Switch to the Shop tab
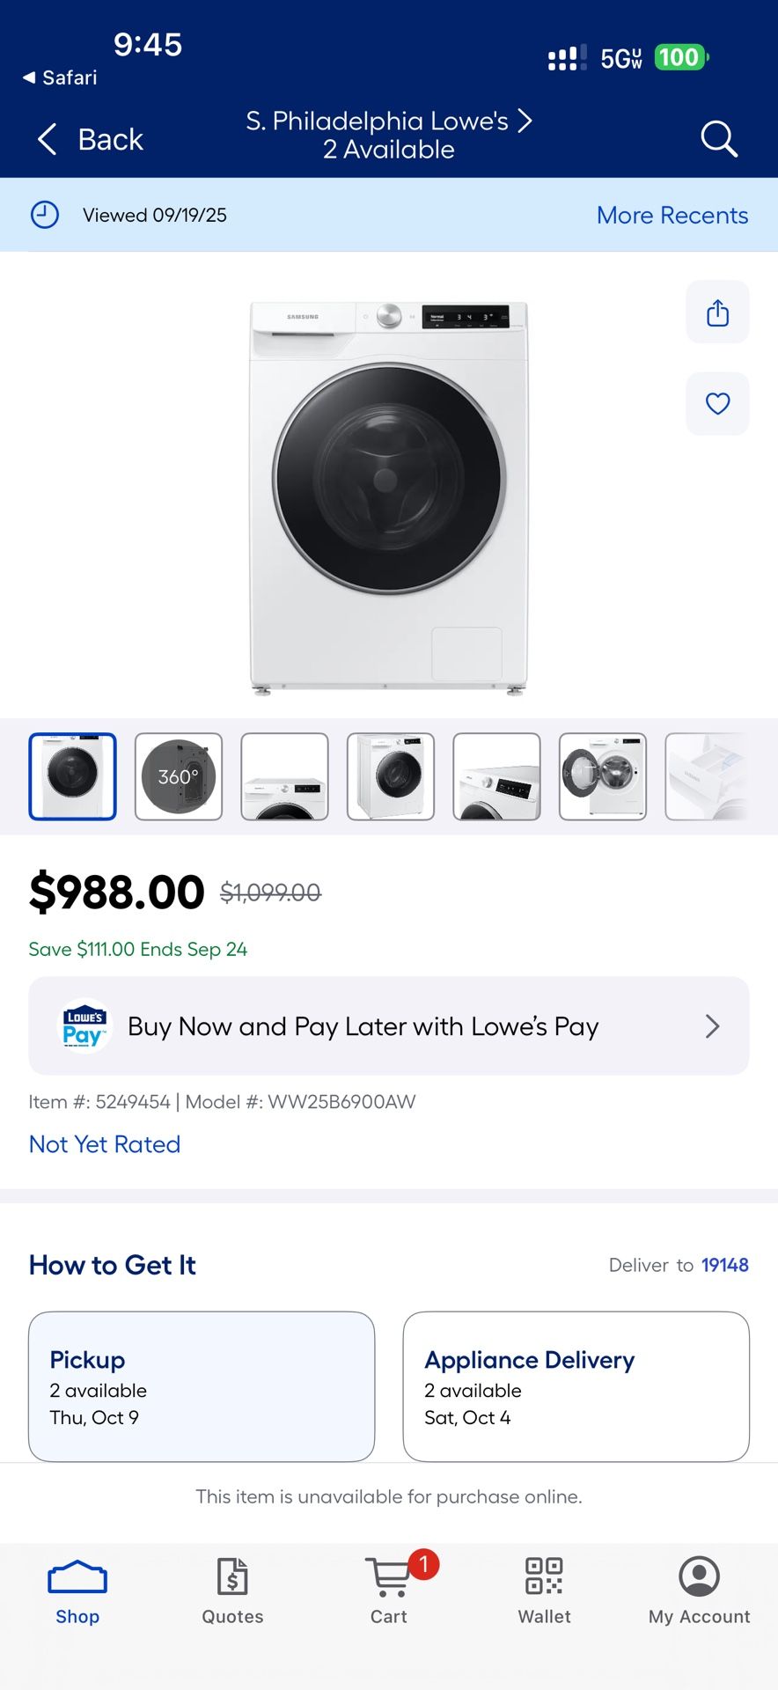 coord(77,1590)
